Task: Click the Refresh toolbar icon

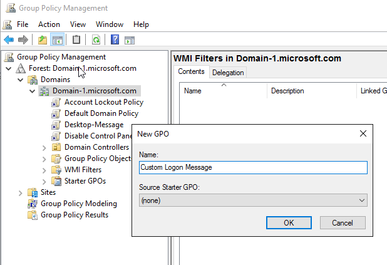Action: [x=96, y=39]
